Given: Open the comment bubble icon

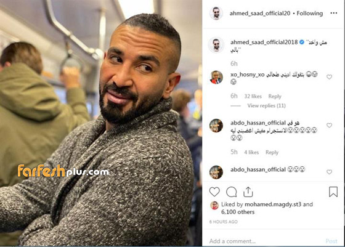Looking at the screenshot, I should pos(231,192).
